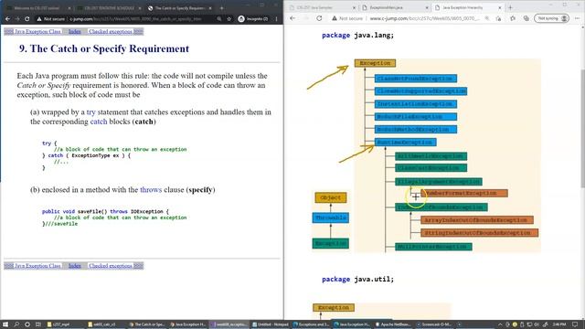Image resolution: width=585 pixels, height=329 pixels.
Task: Click the RuntimeException box in the diagram
Action: [x=405, y=143]
